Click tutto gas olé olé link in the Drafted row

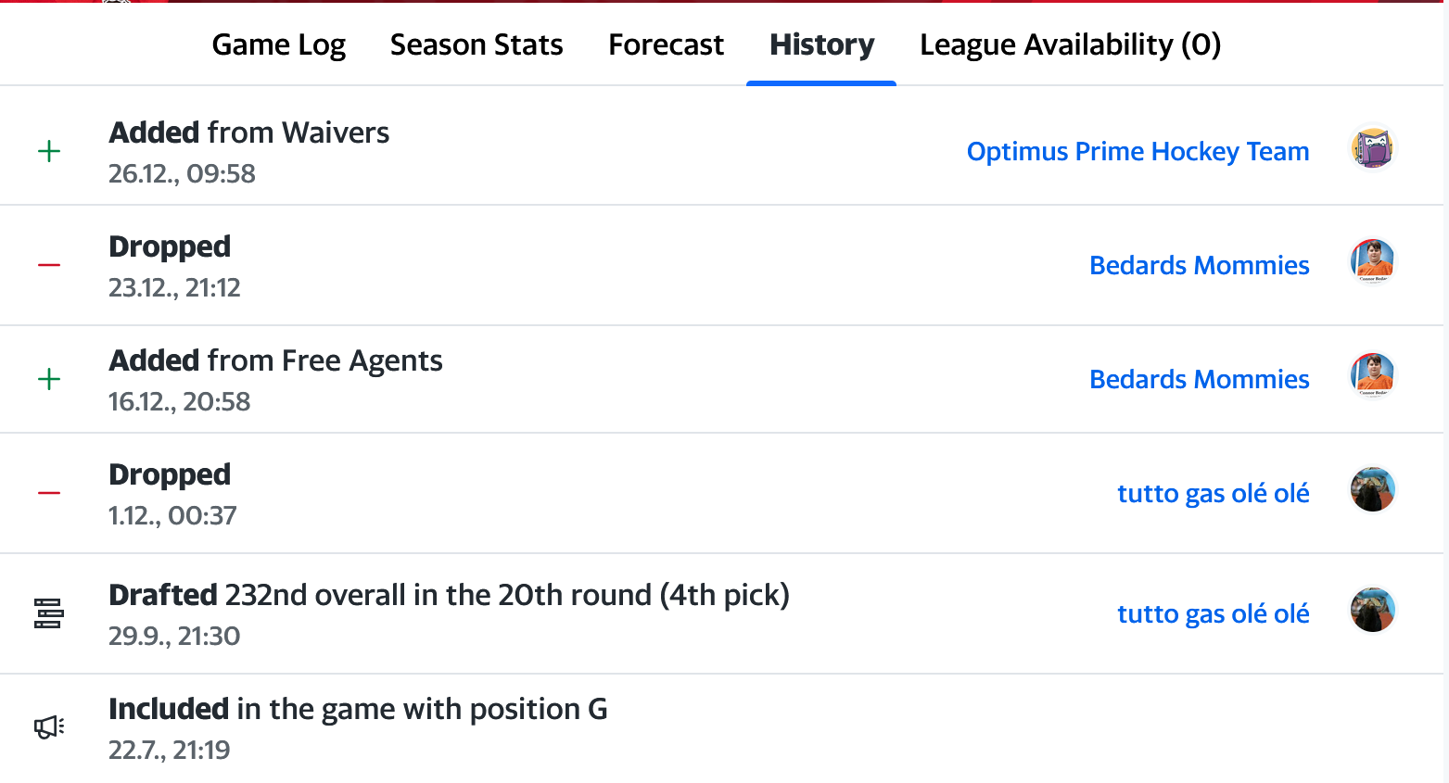pyautogui.click(x=1213, y=613)
